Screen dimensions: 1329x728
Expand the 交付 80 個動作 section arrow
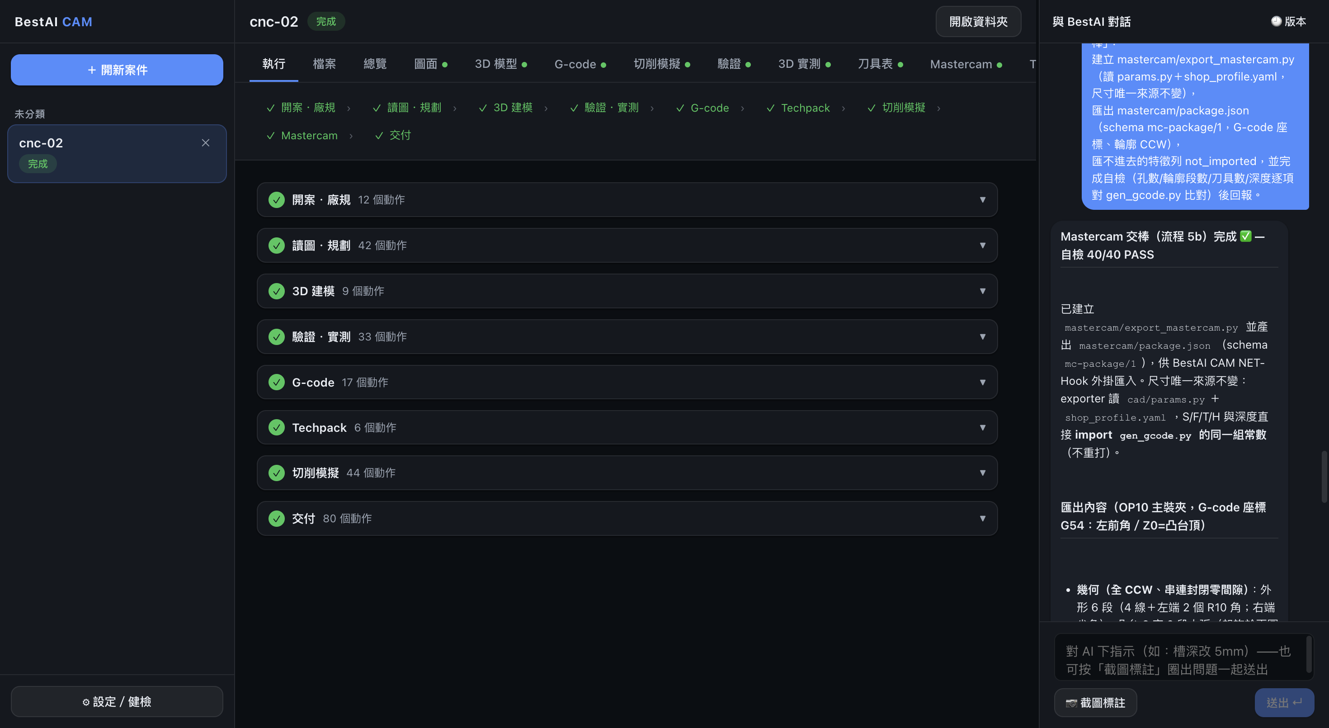point(982,519)
